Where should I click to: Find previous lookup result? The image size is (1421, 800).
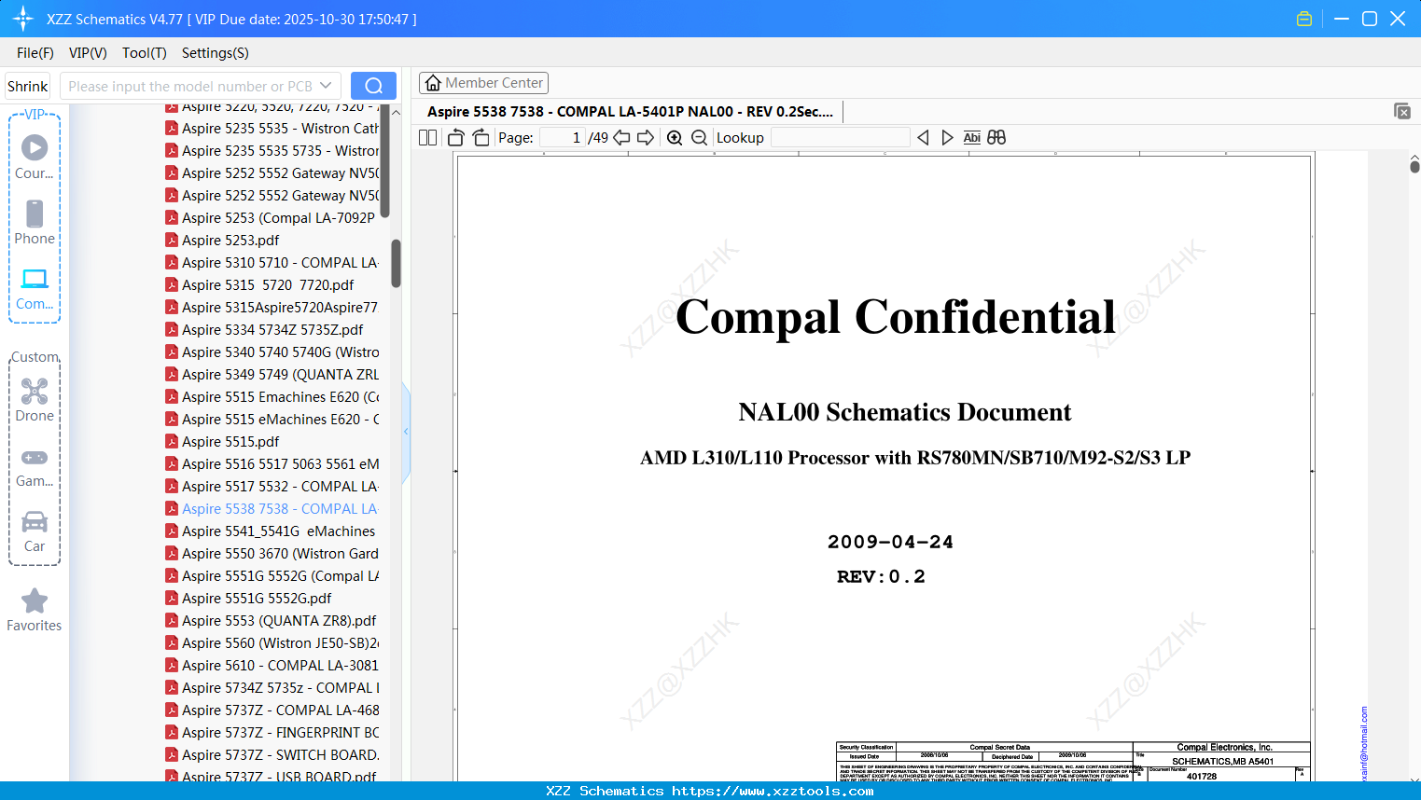click(923, 138)
